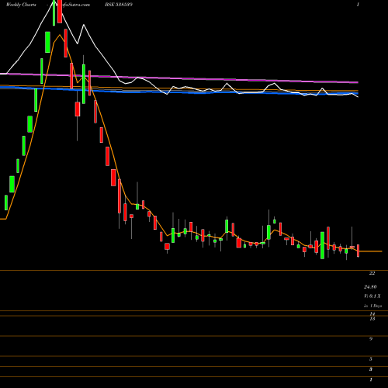Click the '5' price level label

371,359
